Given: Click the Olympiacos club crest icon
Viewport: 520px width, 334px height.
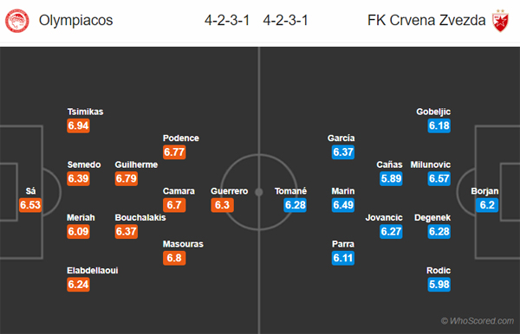Looking at the screenshot, I should point(17,21).
